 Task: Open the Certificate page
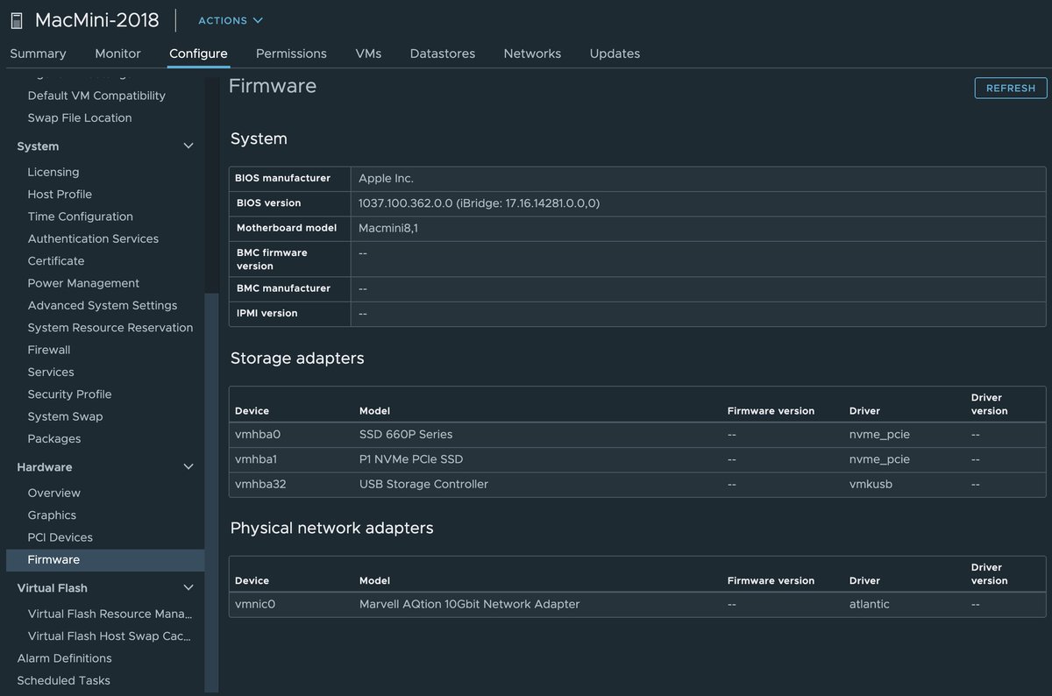click(56, 261)
